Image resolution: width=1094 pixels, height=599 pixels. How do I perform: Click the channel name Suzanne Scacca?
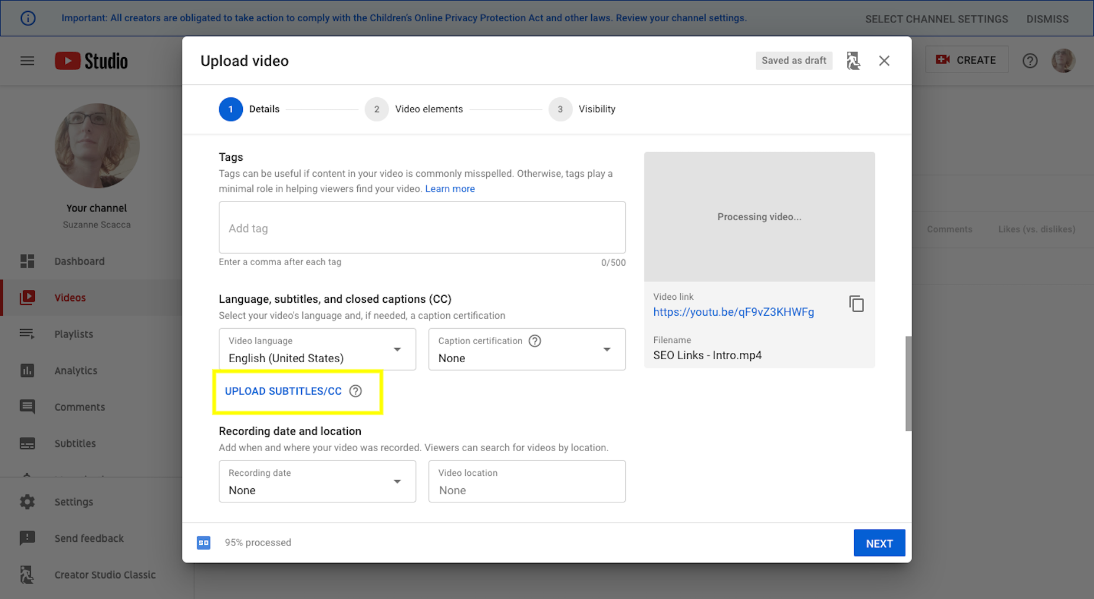pyautogui.click(x=97, y=224)
